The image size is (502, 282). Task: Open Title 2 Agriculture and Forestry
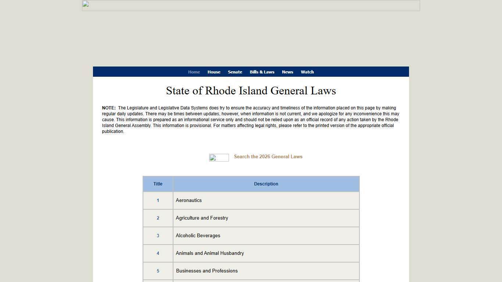pyautogui.click(x=158, y=218)
